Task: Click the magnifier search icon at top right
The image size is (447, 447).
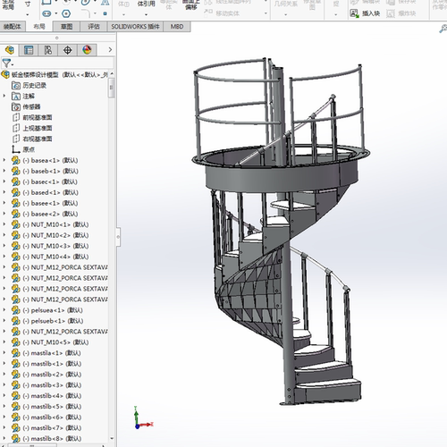Action: pos(443,29)
